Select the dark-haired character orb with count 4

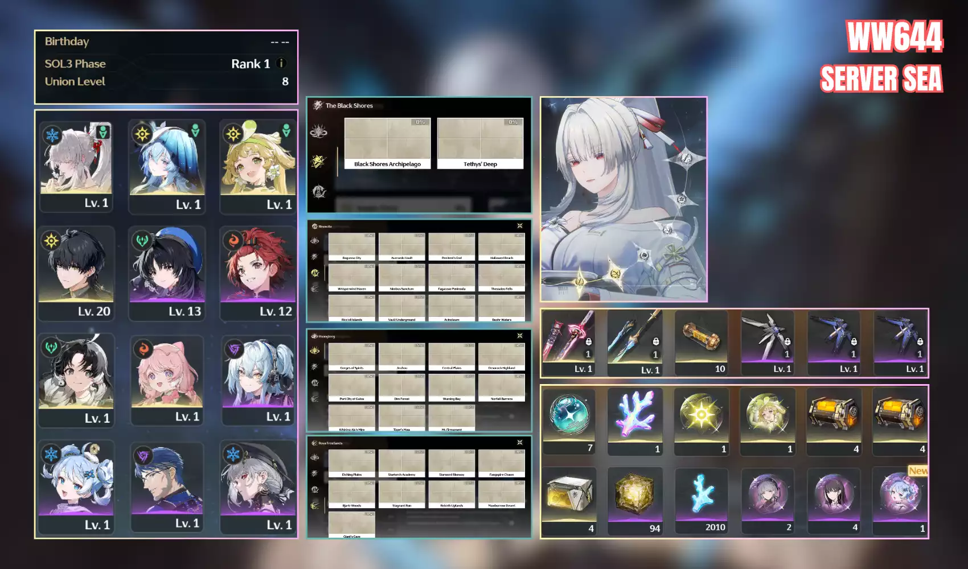(x=834, y=501)
